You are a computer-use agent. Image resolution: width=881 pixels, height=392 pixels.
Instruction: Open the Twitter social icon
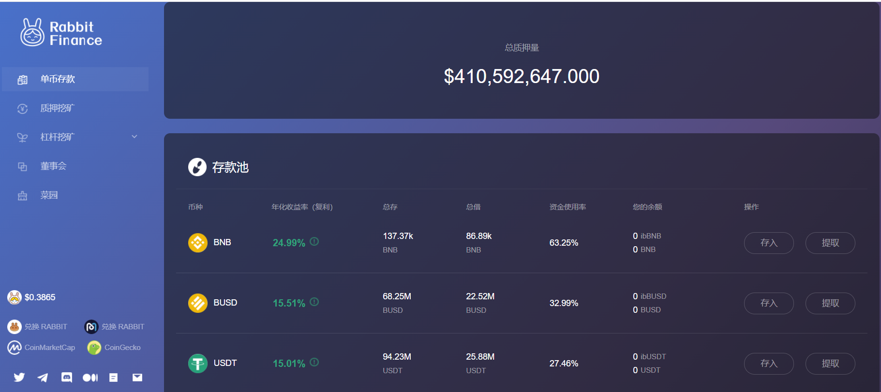click(x=19, y=377)
